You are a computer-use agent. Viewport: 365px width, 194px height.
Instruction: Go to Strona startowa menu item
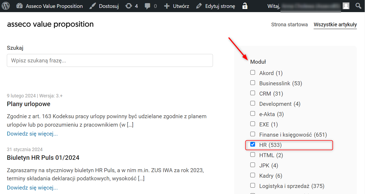(x=289, y=24)
